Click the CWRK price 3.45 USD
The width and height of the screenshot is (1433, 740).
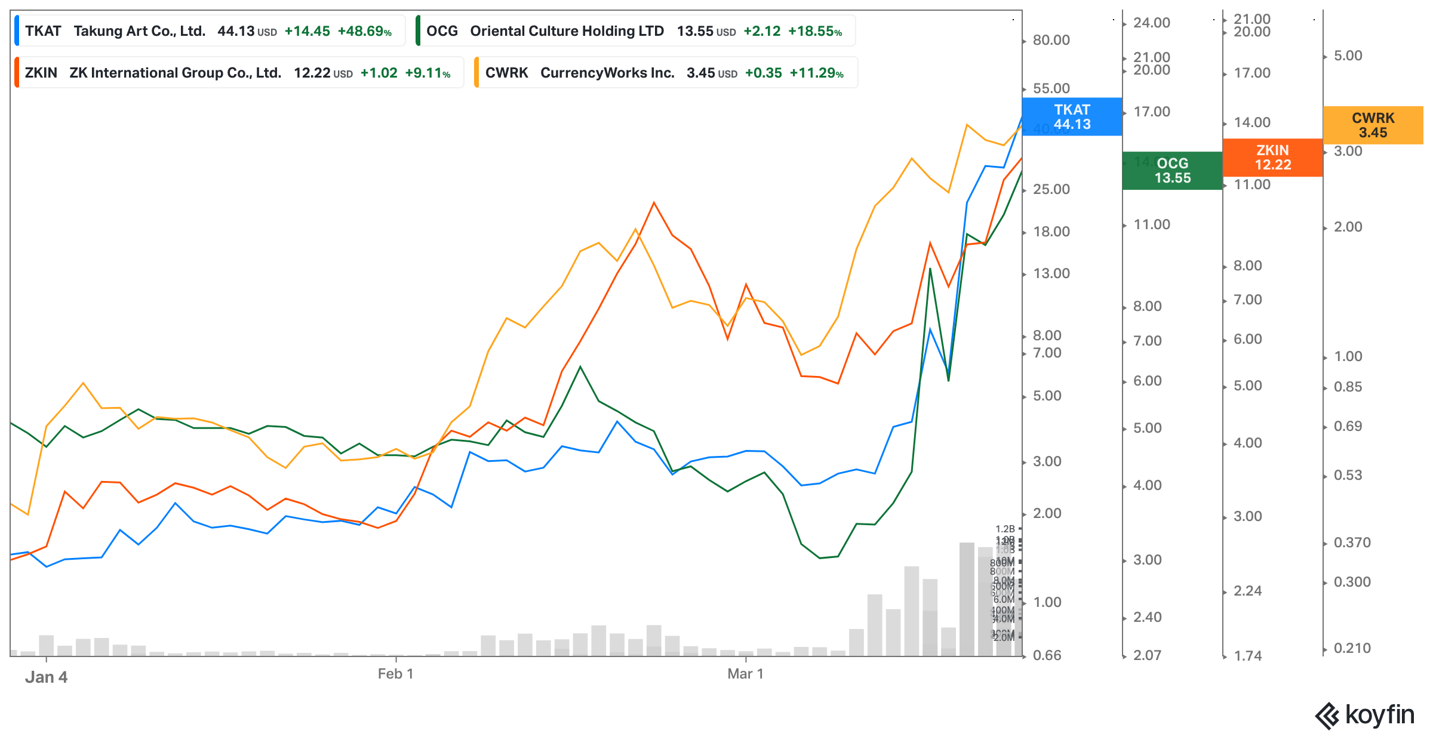click(x=712, y=73)
